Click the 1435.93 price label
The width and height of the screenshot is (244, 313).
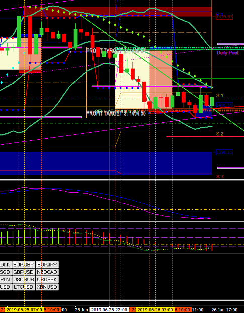224,17
